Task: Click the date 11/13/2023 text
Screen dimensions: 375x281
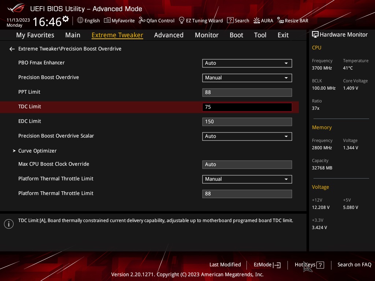Action: [18, 20]
